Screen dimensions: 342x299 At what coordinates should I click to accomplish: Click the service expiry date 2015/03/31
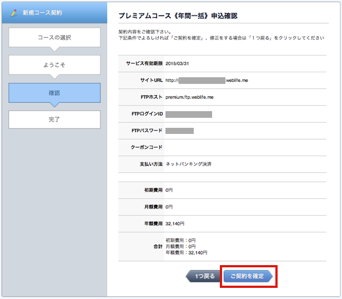pyautogui.click(x=180, y=63)
